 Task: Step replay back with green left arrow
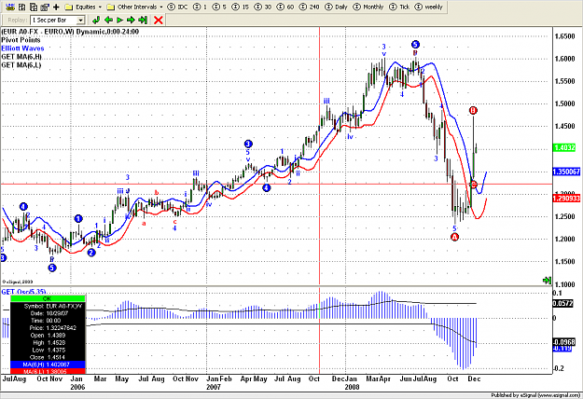tap(108, 21)
